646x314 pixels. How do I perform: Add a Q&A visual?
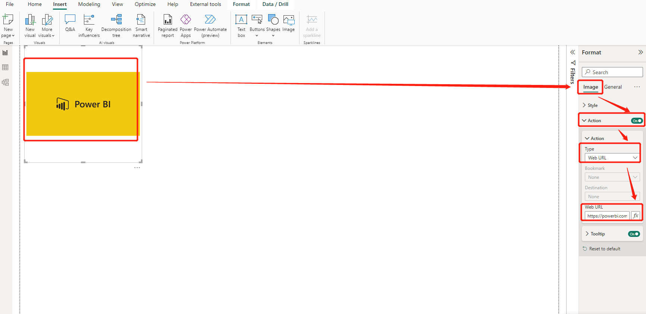coord(70,23)
